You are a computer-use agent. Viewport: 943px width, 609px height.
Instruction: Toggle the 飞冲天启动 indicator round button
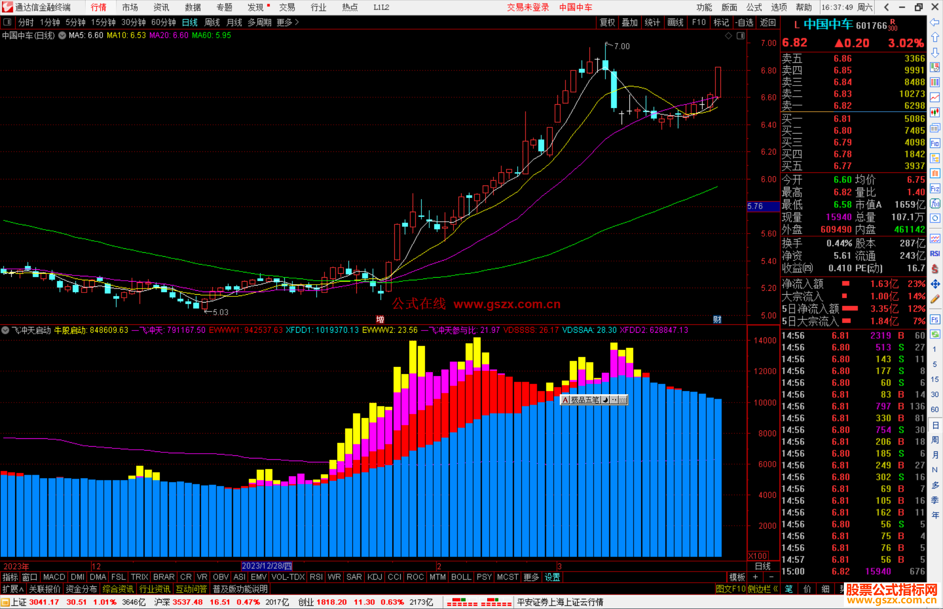pos(5,330)
